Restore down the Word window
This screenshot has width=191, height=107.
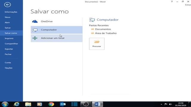coord(183,1)
